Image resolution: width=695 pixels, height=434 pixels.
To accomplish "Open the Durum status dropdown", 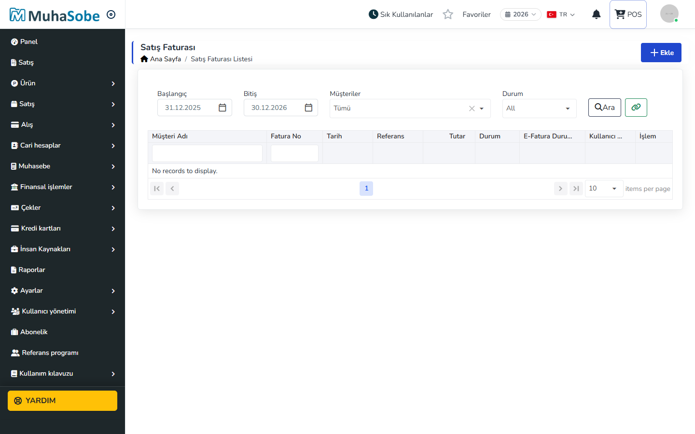I will pos(539,108).
